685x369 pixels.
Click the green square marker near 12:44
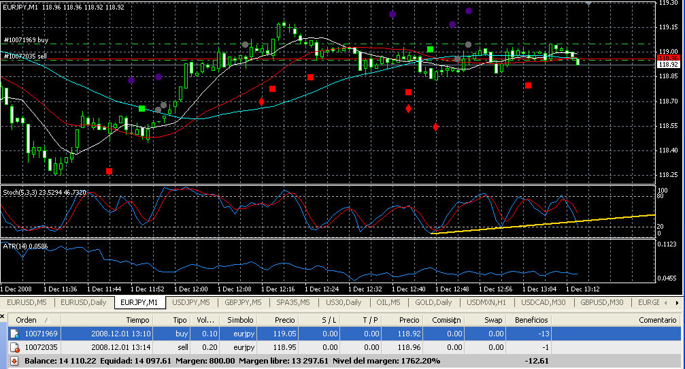click(430, 49)
